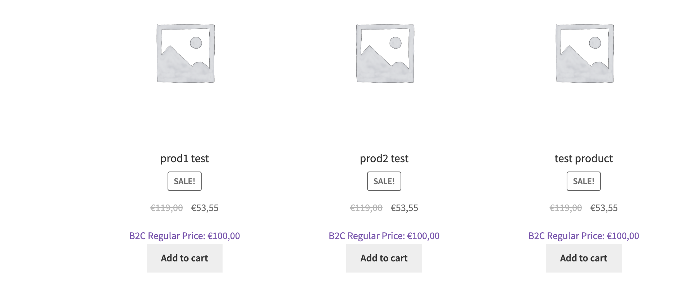Image resolution: width=681 pixels, height=297 pixels.
Task: Open test product placeholder image
Action: pyautogui.click(x=585, y=54)
